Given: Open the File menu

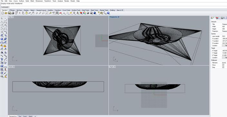Looking at the screenshot, I should 2,1.
